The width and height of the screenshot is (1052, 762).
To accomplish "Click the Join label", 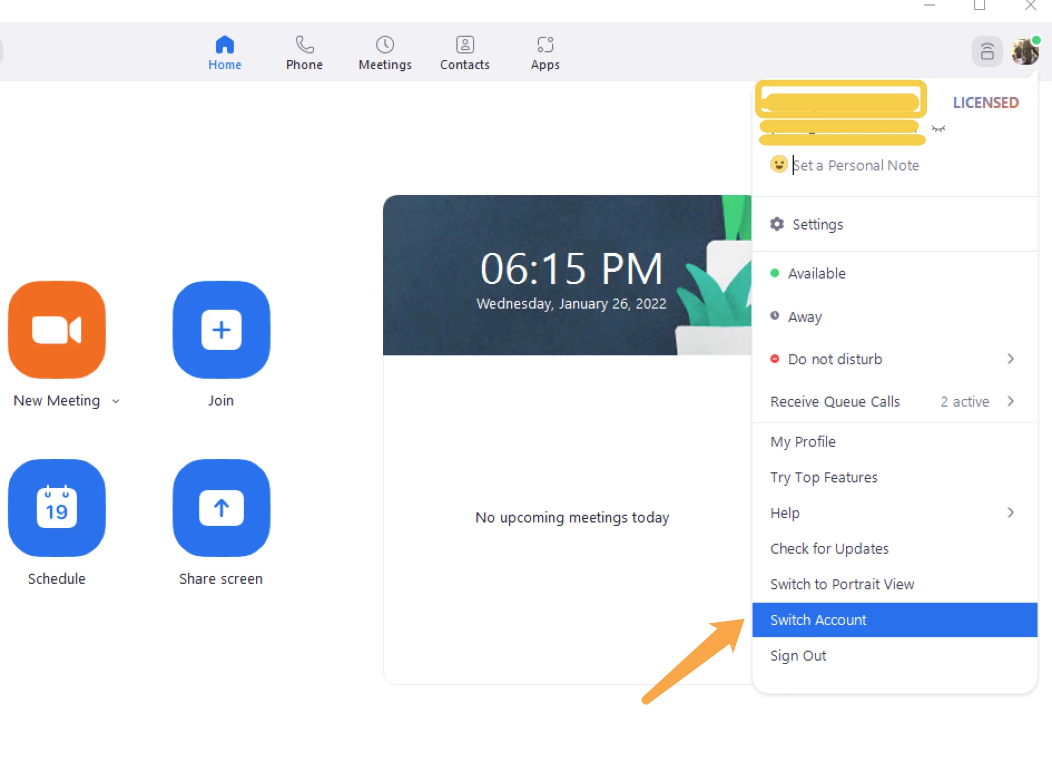I will point(221,400).
